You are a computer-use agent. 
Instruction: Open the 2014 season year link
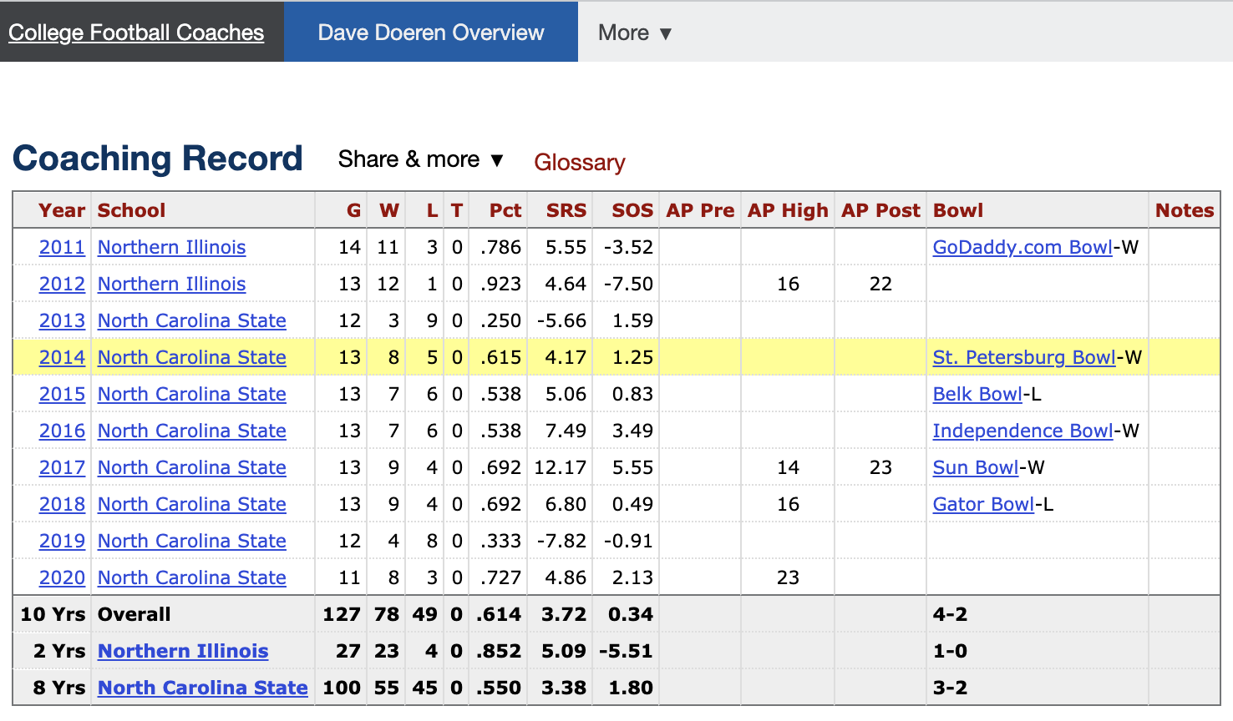click(x=62, y=357)
